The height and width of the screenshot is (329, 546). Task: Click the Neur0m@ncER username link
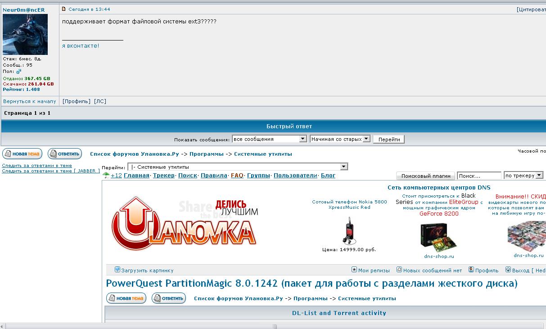coord(24,10)
